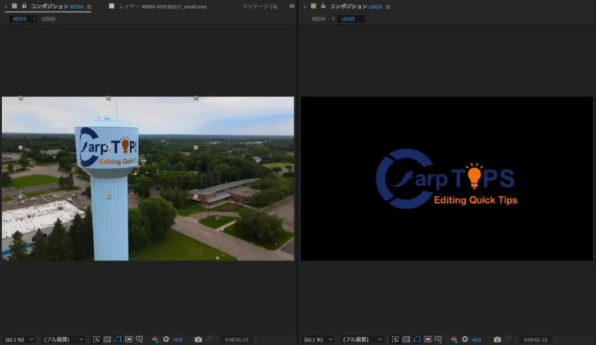Select the top-center mesh handle on the footage
Image resolution: width=596 pixels, height=345 pixels.
(x=108, y=98)
